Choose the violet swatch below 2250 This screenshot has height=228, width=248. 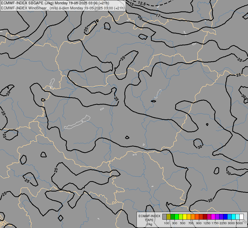[221, 217]
